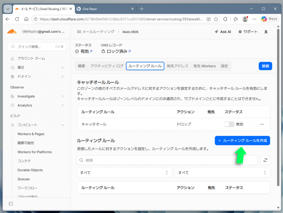Click キャッチオール rule name cell

94,124
